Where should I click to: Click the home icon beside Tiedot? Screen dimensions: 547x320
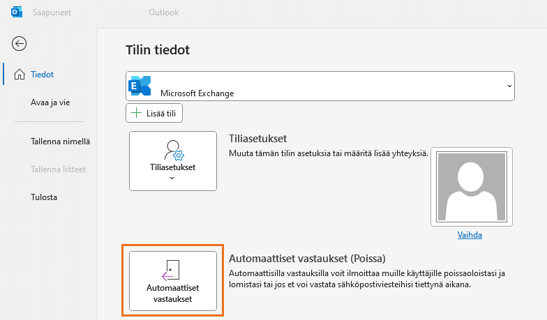pyautogui.click(x=19, y=75)
